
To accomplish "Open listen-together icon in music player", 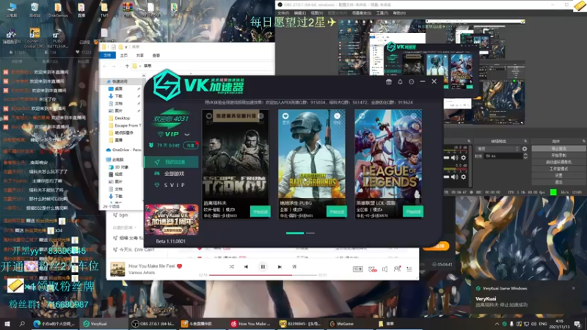I will [x=397, y=269].
